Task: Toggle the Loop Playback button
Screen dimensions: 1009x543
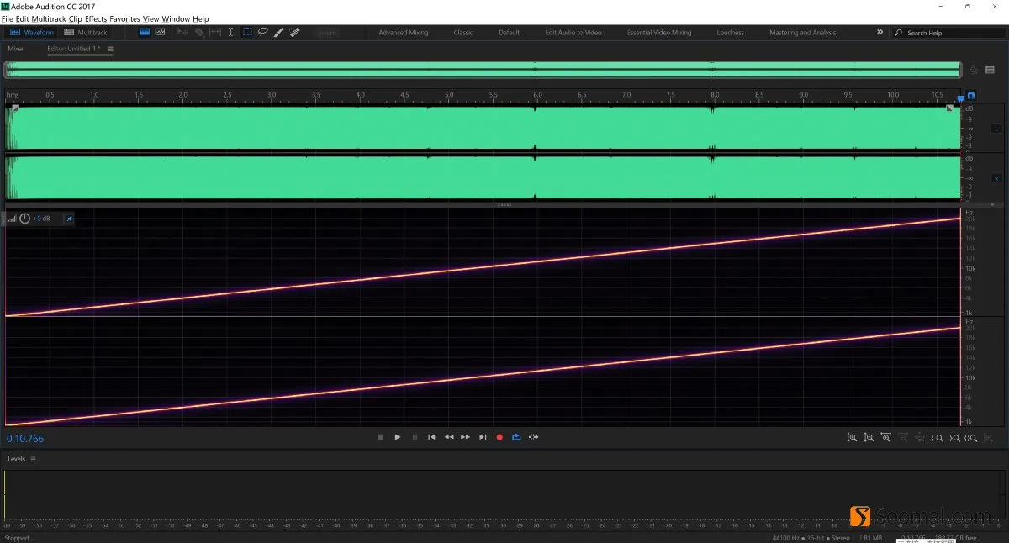Action: 516,437
